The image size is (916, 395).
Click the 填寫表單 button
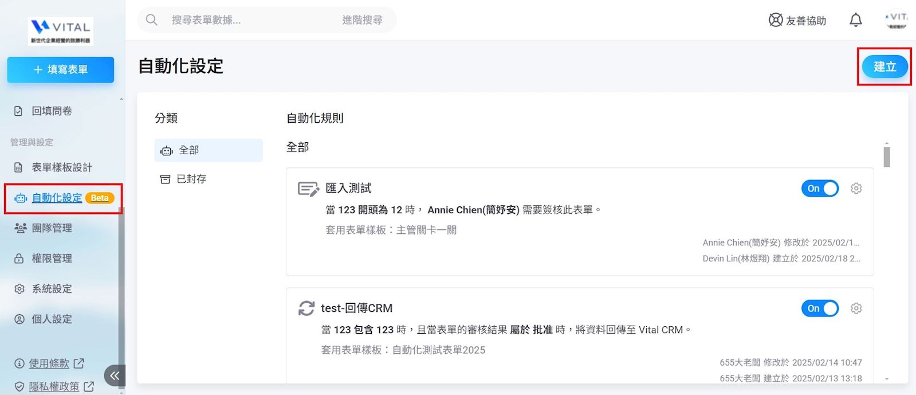pos(61,69)
